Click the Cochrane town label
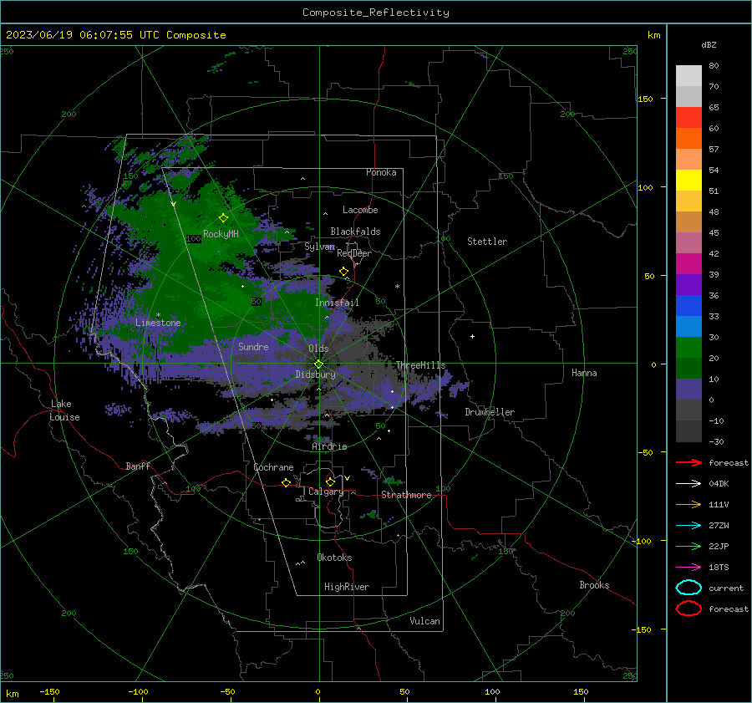Image resolution: width=752 pixels, height=703 pixels. pos(273,467)
